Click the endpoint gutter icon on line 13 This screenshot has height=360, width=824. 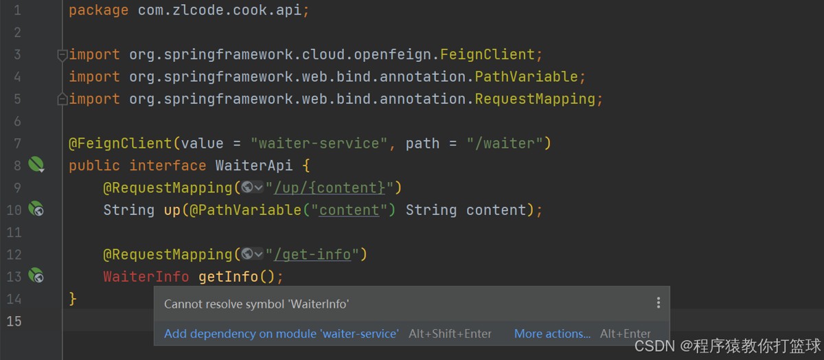(x=36, y=276)
